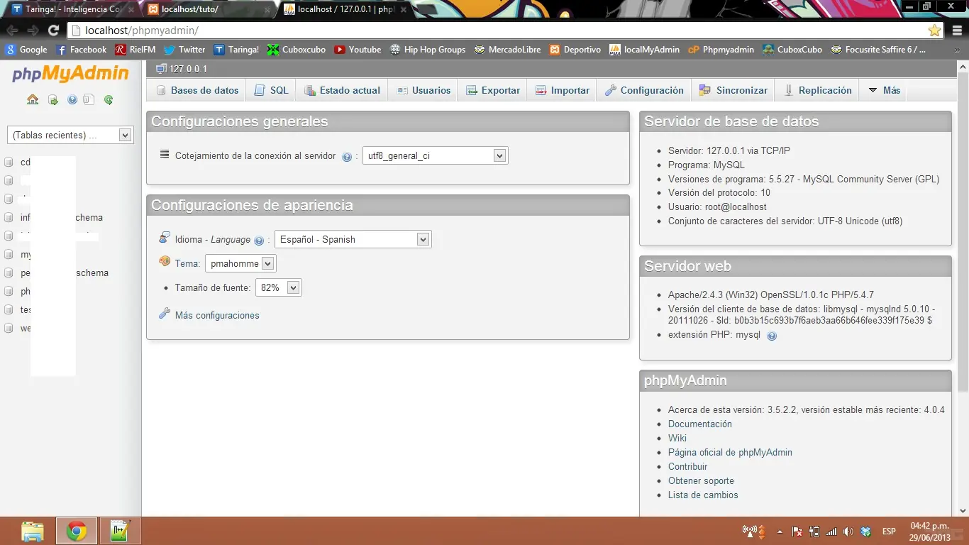Screen dimensions: 969x545
Task: Open the taskbar clock and date
Action: point(930,532)
